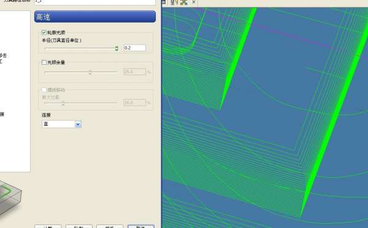Click the highlighted rightmost button at dialog bottom
The width and height of the screenshot is (368, 228).
pyautogui.click(x=141, y=226)
